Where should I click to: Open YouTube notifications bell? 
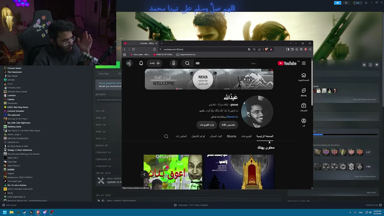pos(141,63)
